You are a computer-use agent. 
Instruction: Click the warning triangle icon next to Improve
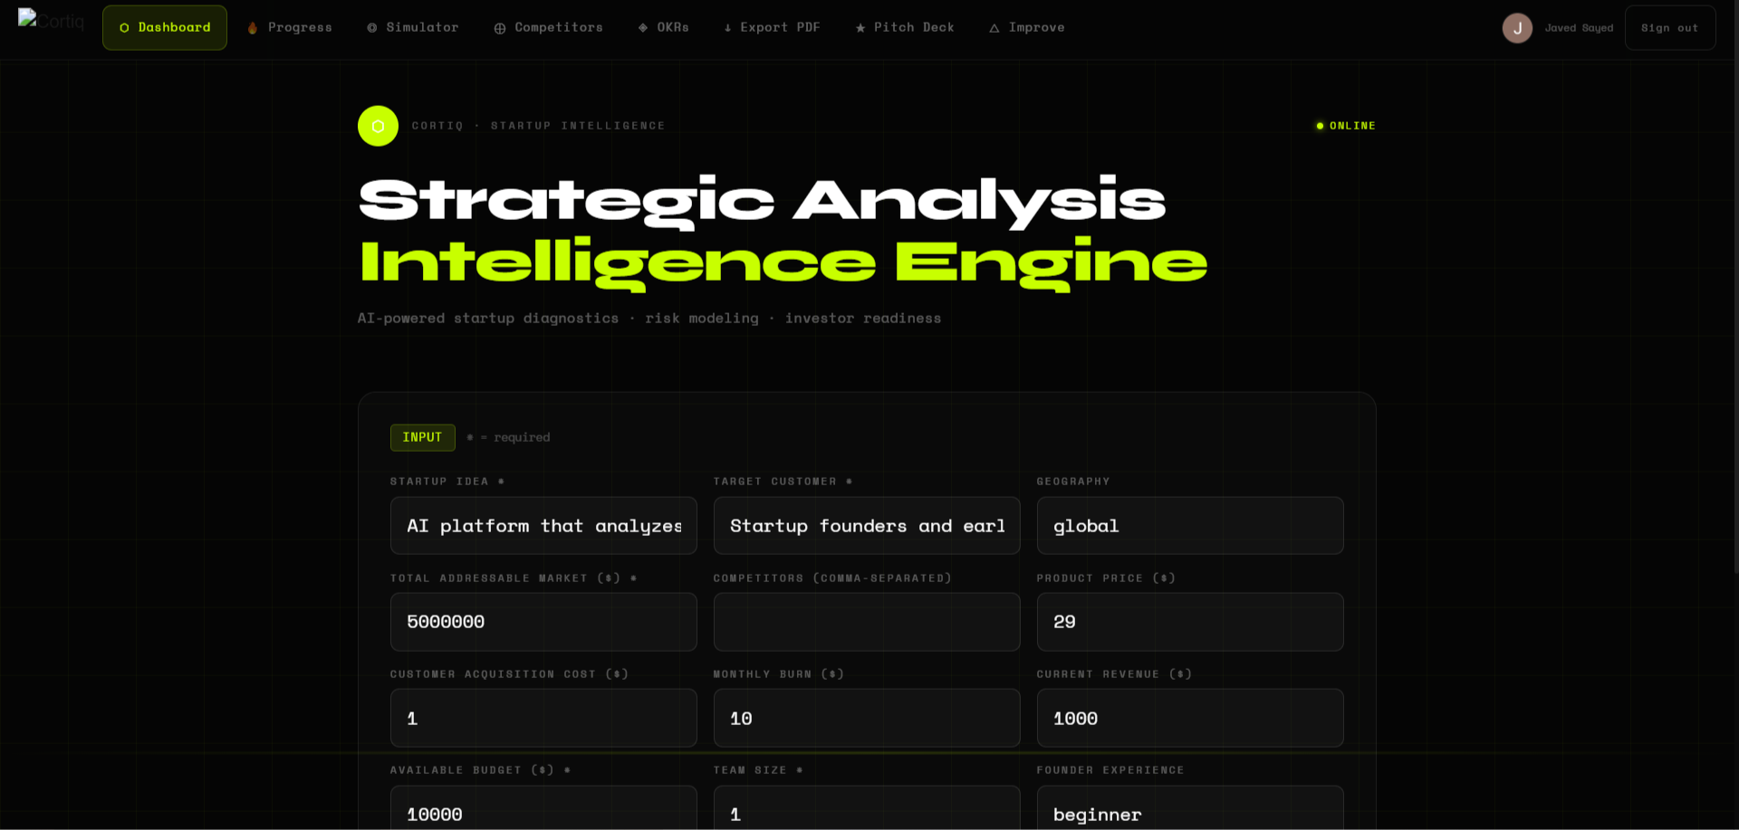click(995, 27)
